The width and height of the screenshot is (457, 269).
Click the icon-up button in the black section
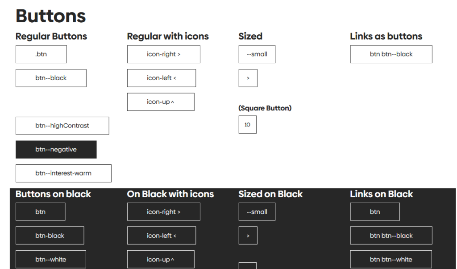click(x=161, y=259)
